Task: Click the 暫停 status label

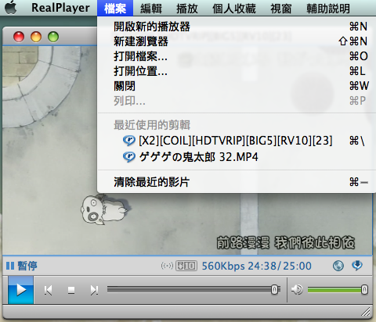Action: tap(27, 266)
